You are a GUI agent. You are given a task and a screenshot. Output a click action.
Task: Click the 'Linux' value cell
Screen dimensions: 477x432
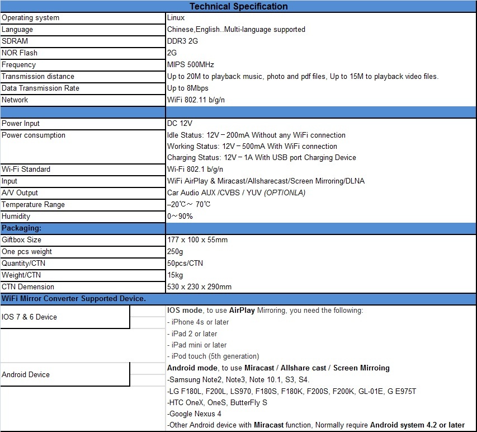(x=176, y=18)
